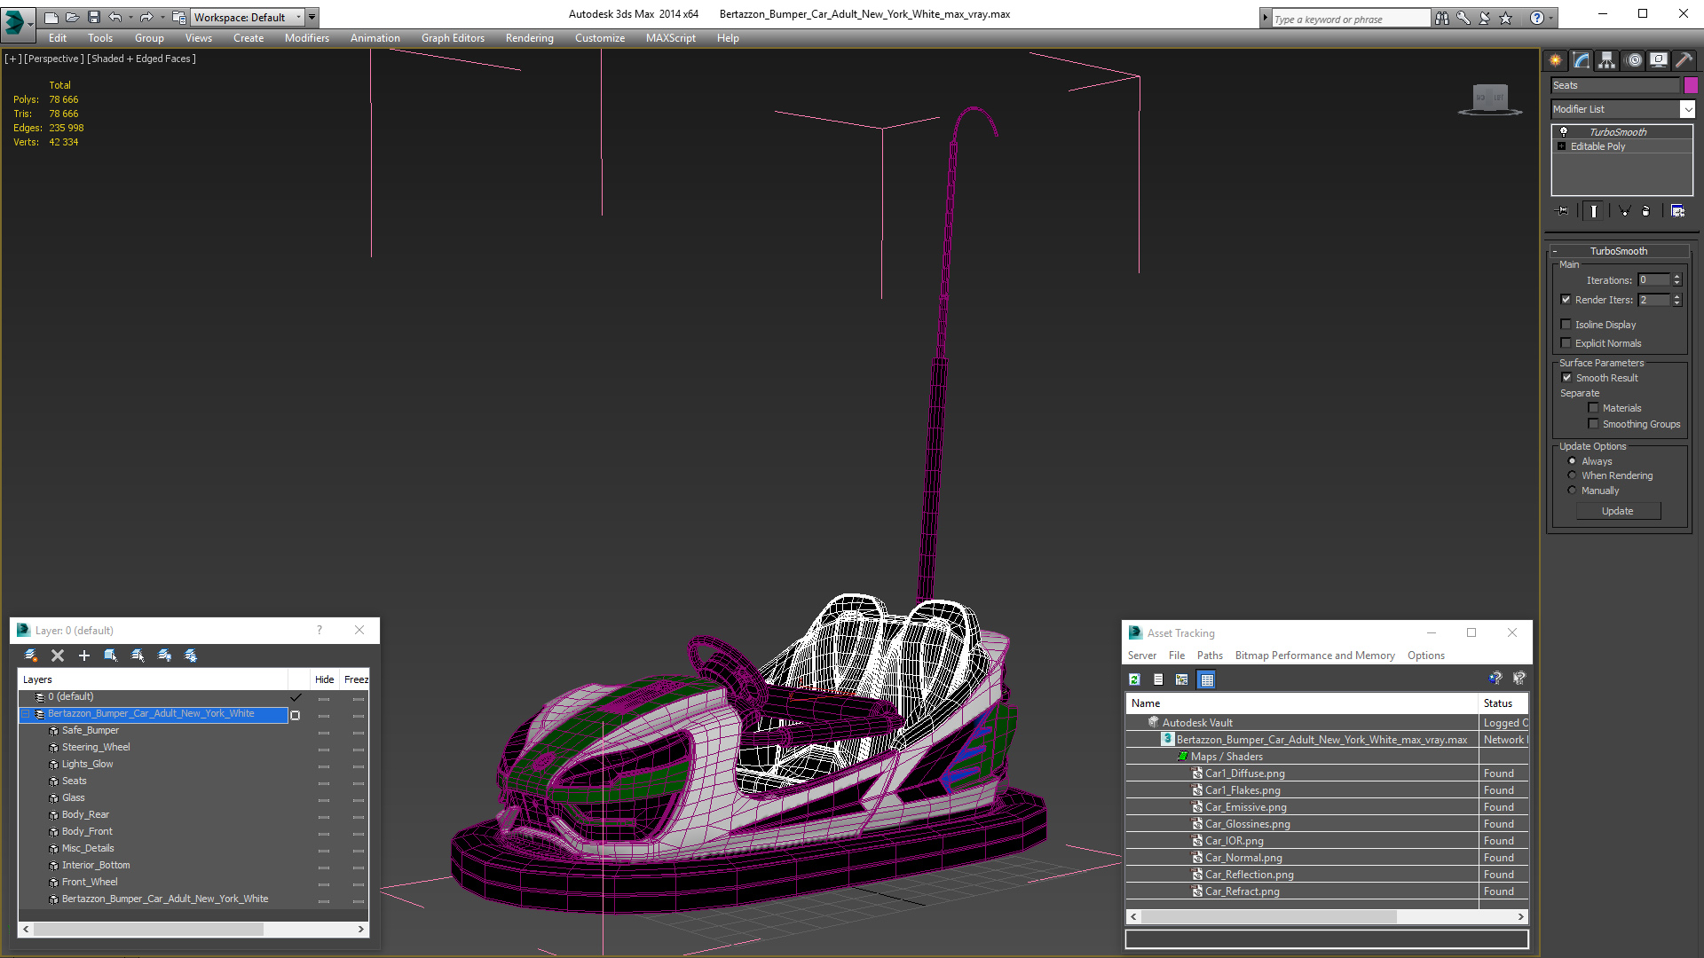
Task: Click the Update button in TurboSmooth
Action: click(1617, 511)
